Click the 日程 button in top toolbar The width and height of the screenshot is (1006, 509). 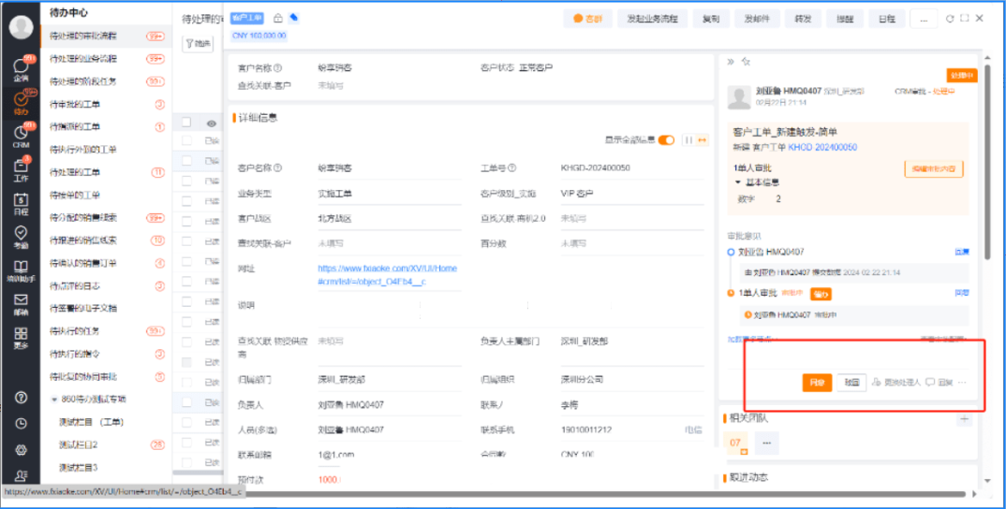[887, 20]
